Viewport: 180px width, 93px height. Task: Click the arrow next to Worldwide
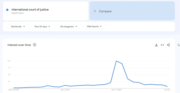pos(24,27)
